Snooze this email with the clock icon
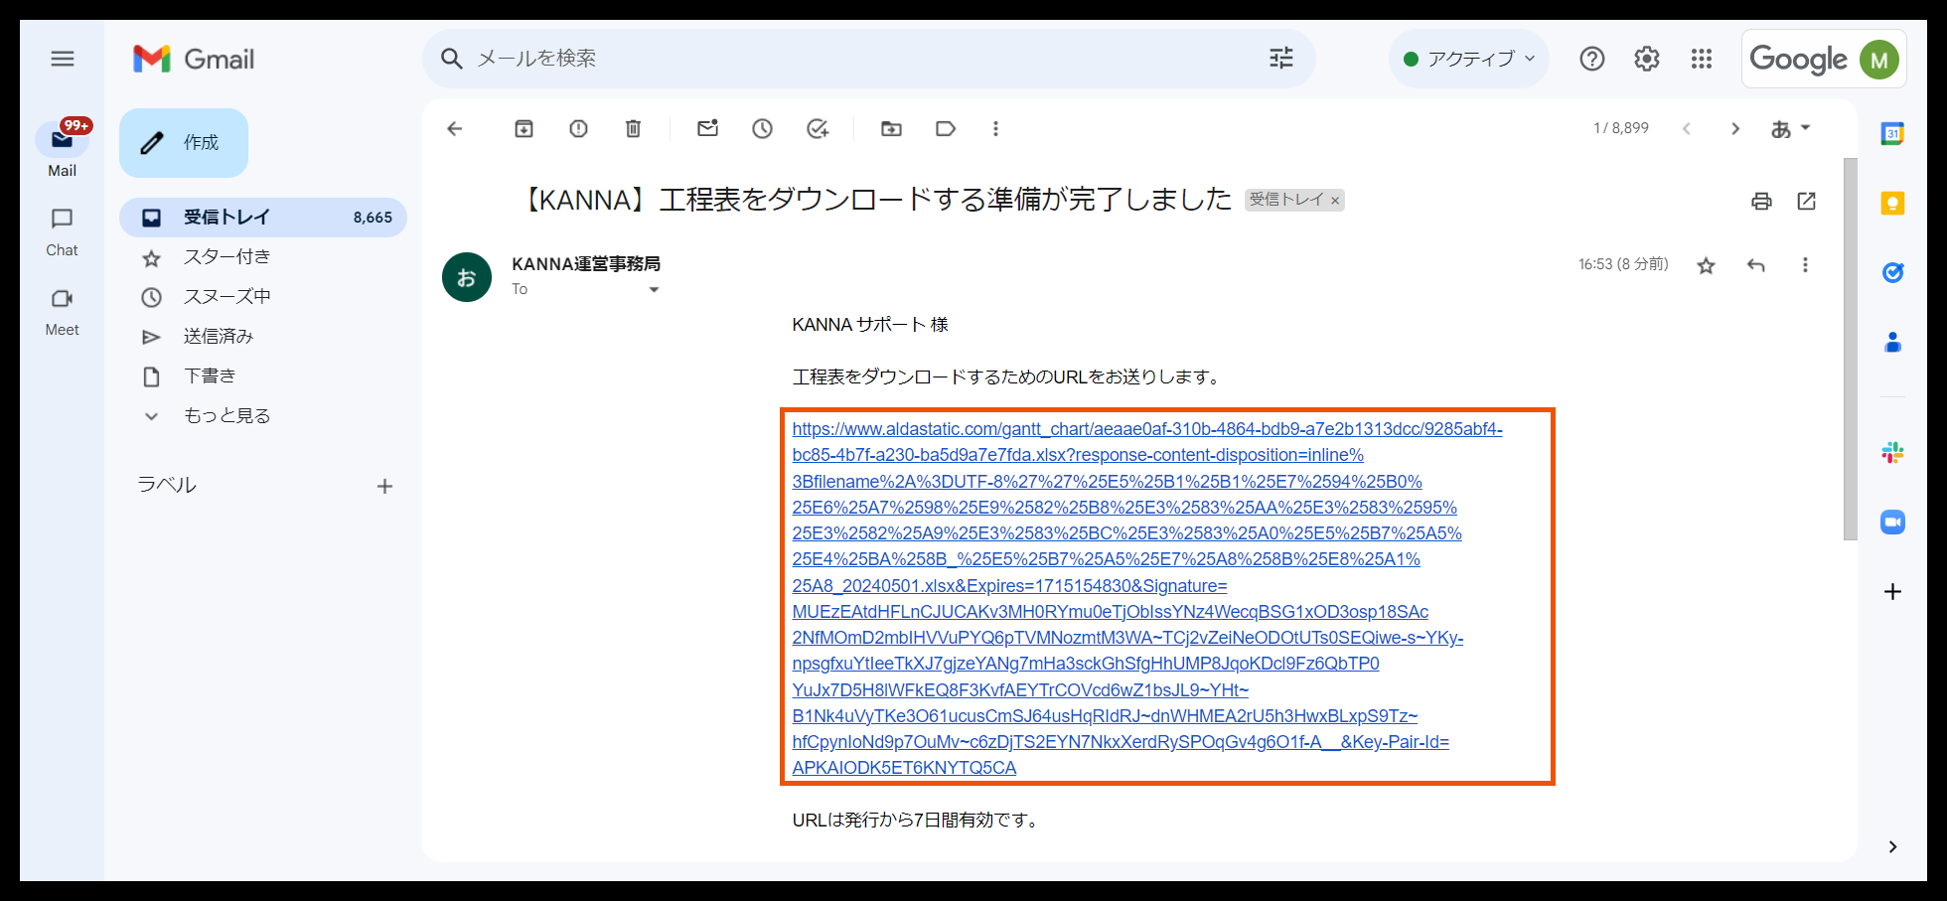Screen dimensions: 1947x901 coord(762,128)
